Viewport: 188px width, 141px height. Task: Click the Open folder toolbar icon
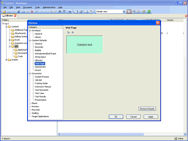tap(4, 12)
